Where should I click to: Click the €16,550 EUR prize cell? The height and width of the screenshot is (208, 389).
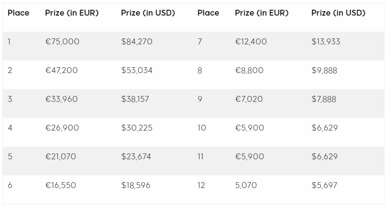(60, 186)
